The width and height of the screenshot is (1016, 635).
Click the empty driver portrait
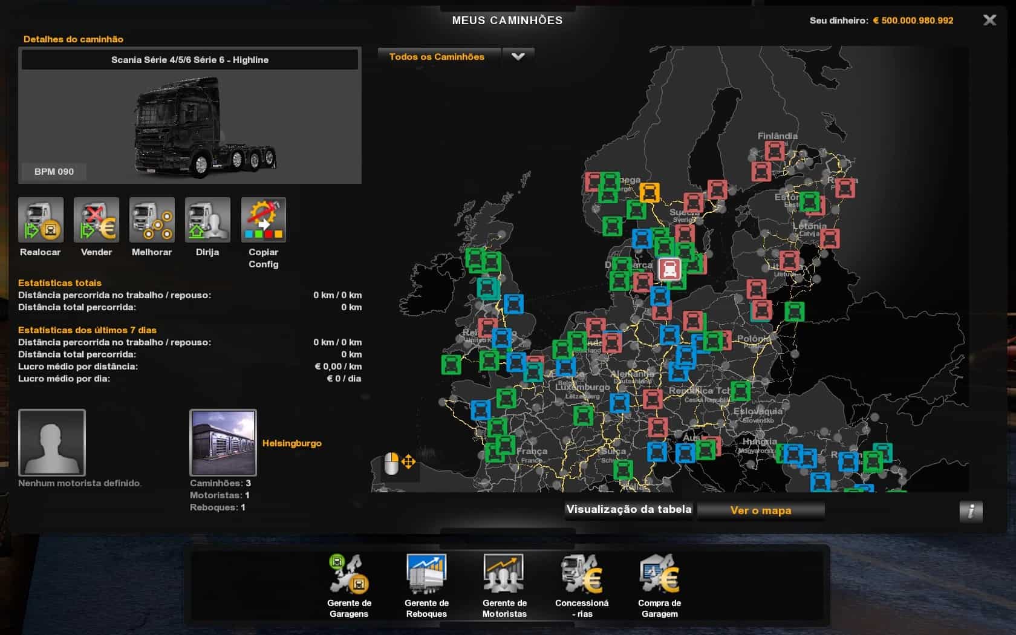pos(52,443)
